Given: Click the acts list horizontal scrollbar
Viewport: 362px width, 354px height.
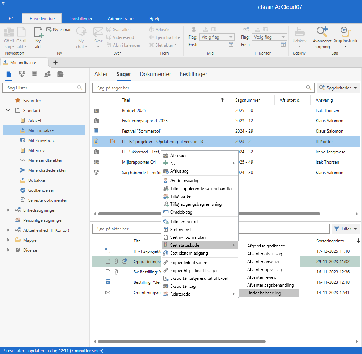Looking at the screenshot, I should tap(182, 342).
